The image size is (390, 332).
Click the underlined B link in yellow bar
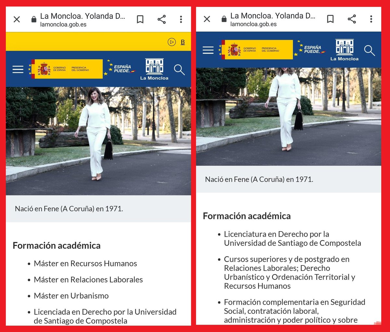(x=183, y=42)
